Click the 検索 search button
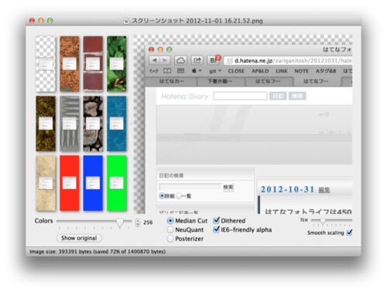 tap(228, 187)
